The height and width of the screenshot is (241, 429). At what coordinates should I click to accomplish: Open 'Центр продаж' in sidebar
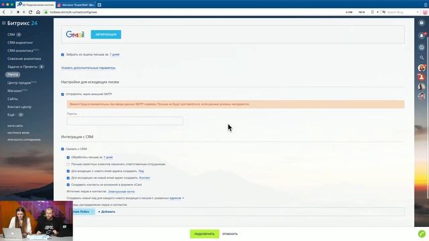[19, 82]
